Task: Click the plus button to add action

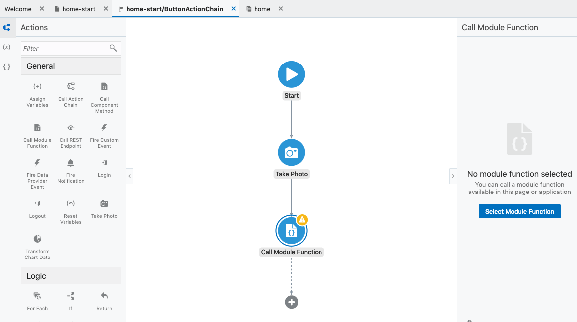Action: pos(291,302)
